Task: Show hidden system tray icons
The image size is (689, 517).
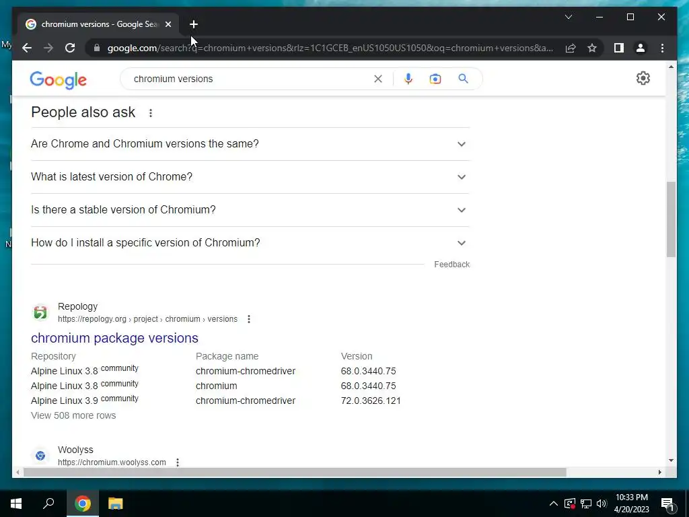Action: click(x=554, y=504)
